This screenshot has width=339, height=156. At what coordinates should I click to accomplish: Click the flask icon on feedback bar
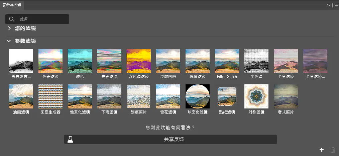click(x=70, y=139)
